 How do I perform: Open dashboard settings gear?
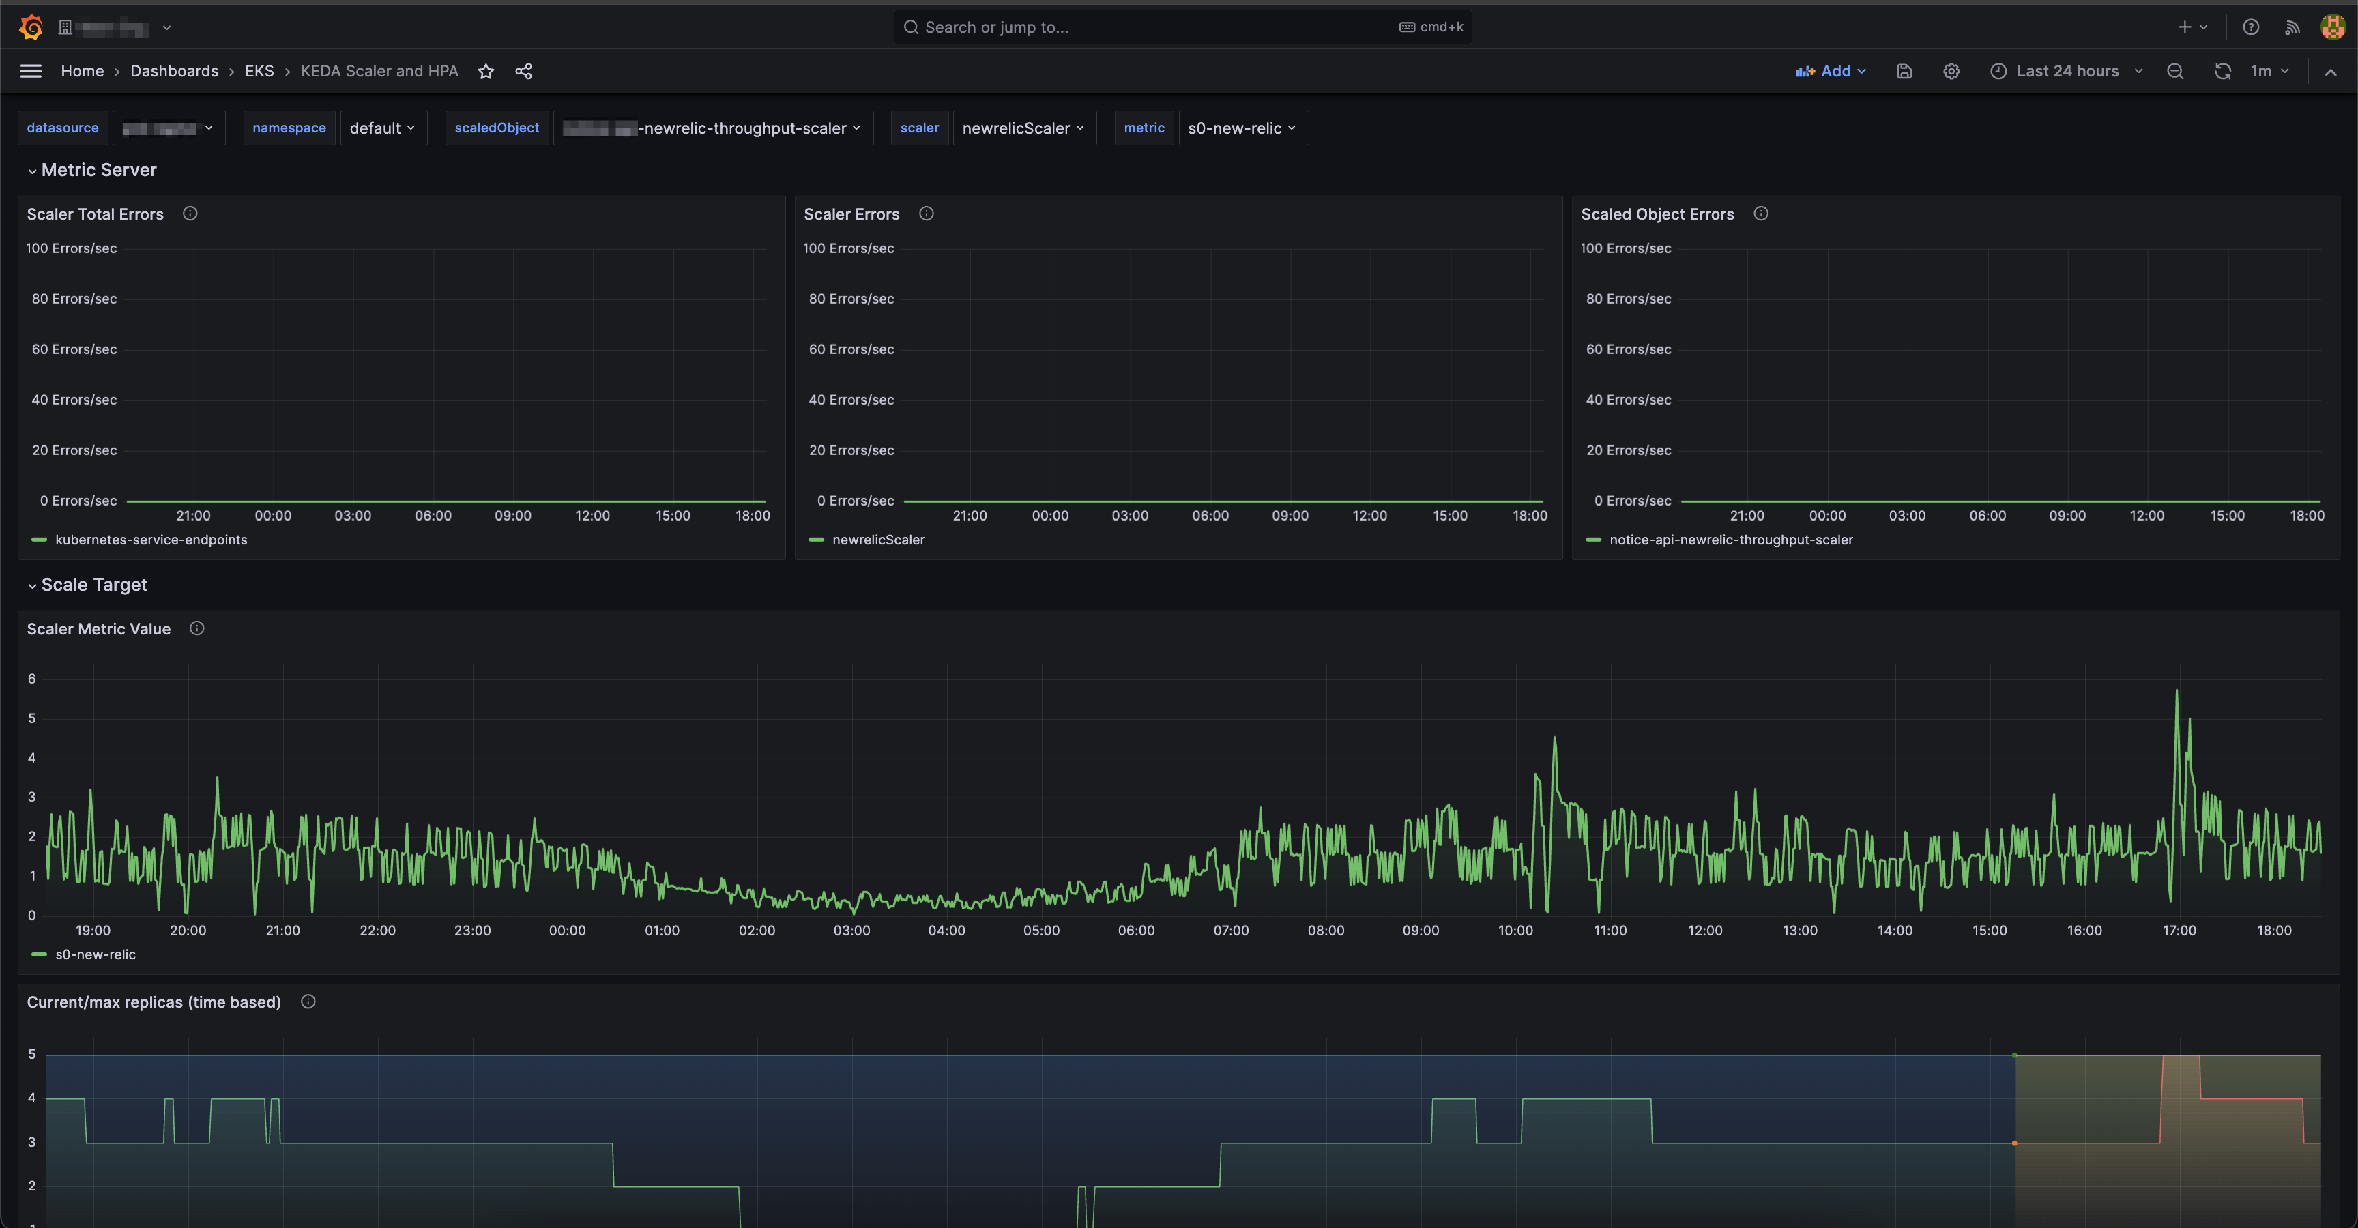tap(1951, 70)
